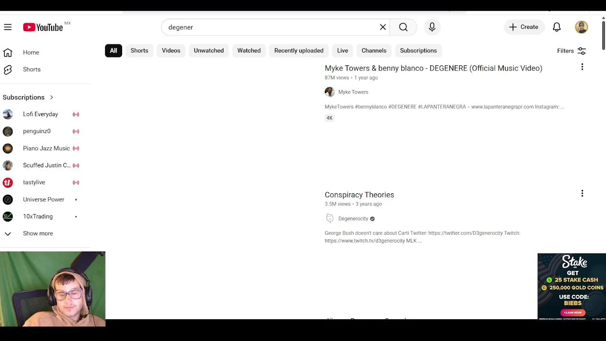Clear the search box with X

point(383,27)
